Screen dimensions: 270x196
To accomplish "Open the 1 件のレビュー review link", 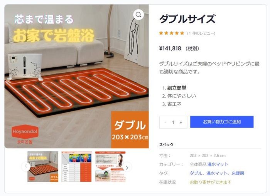I will 201,34.
